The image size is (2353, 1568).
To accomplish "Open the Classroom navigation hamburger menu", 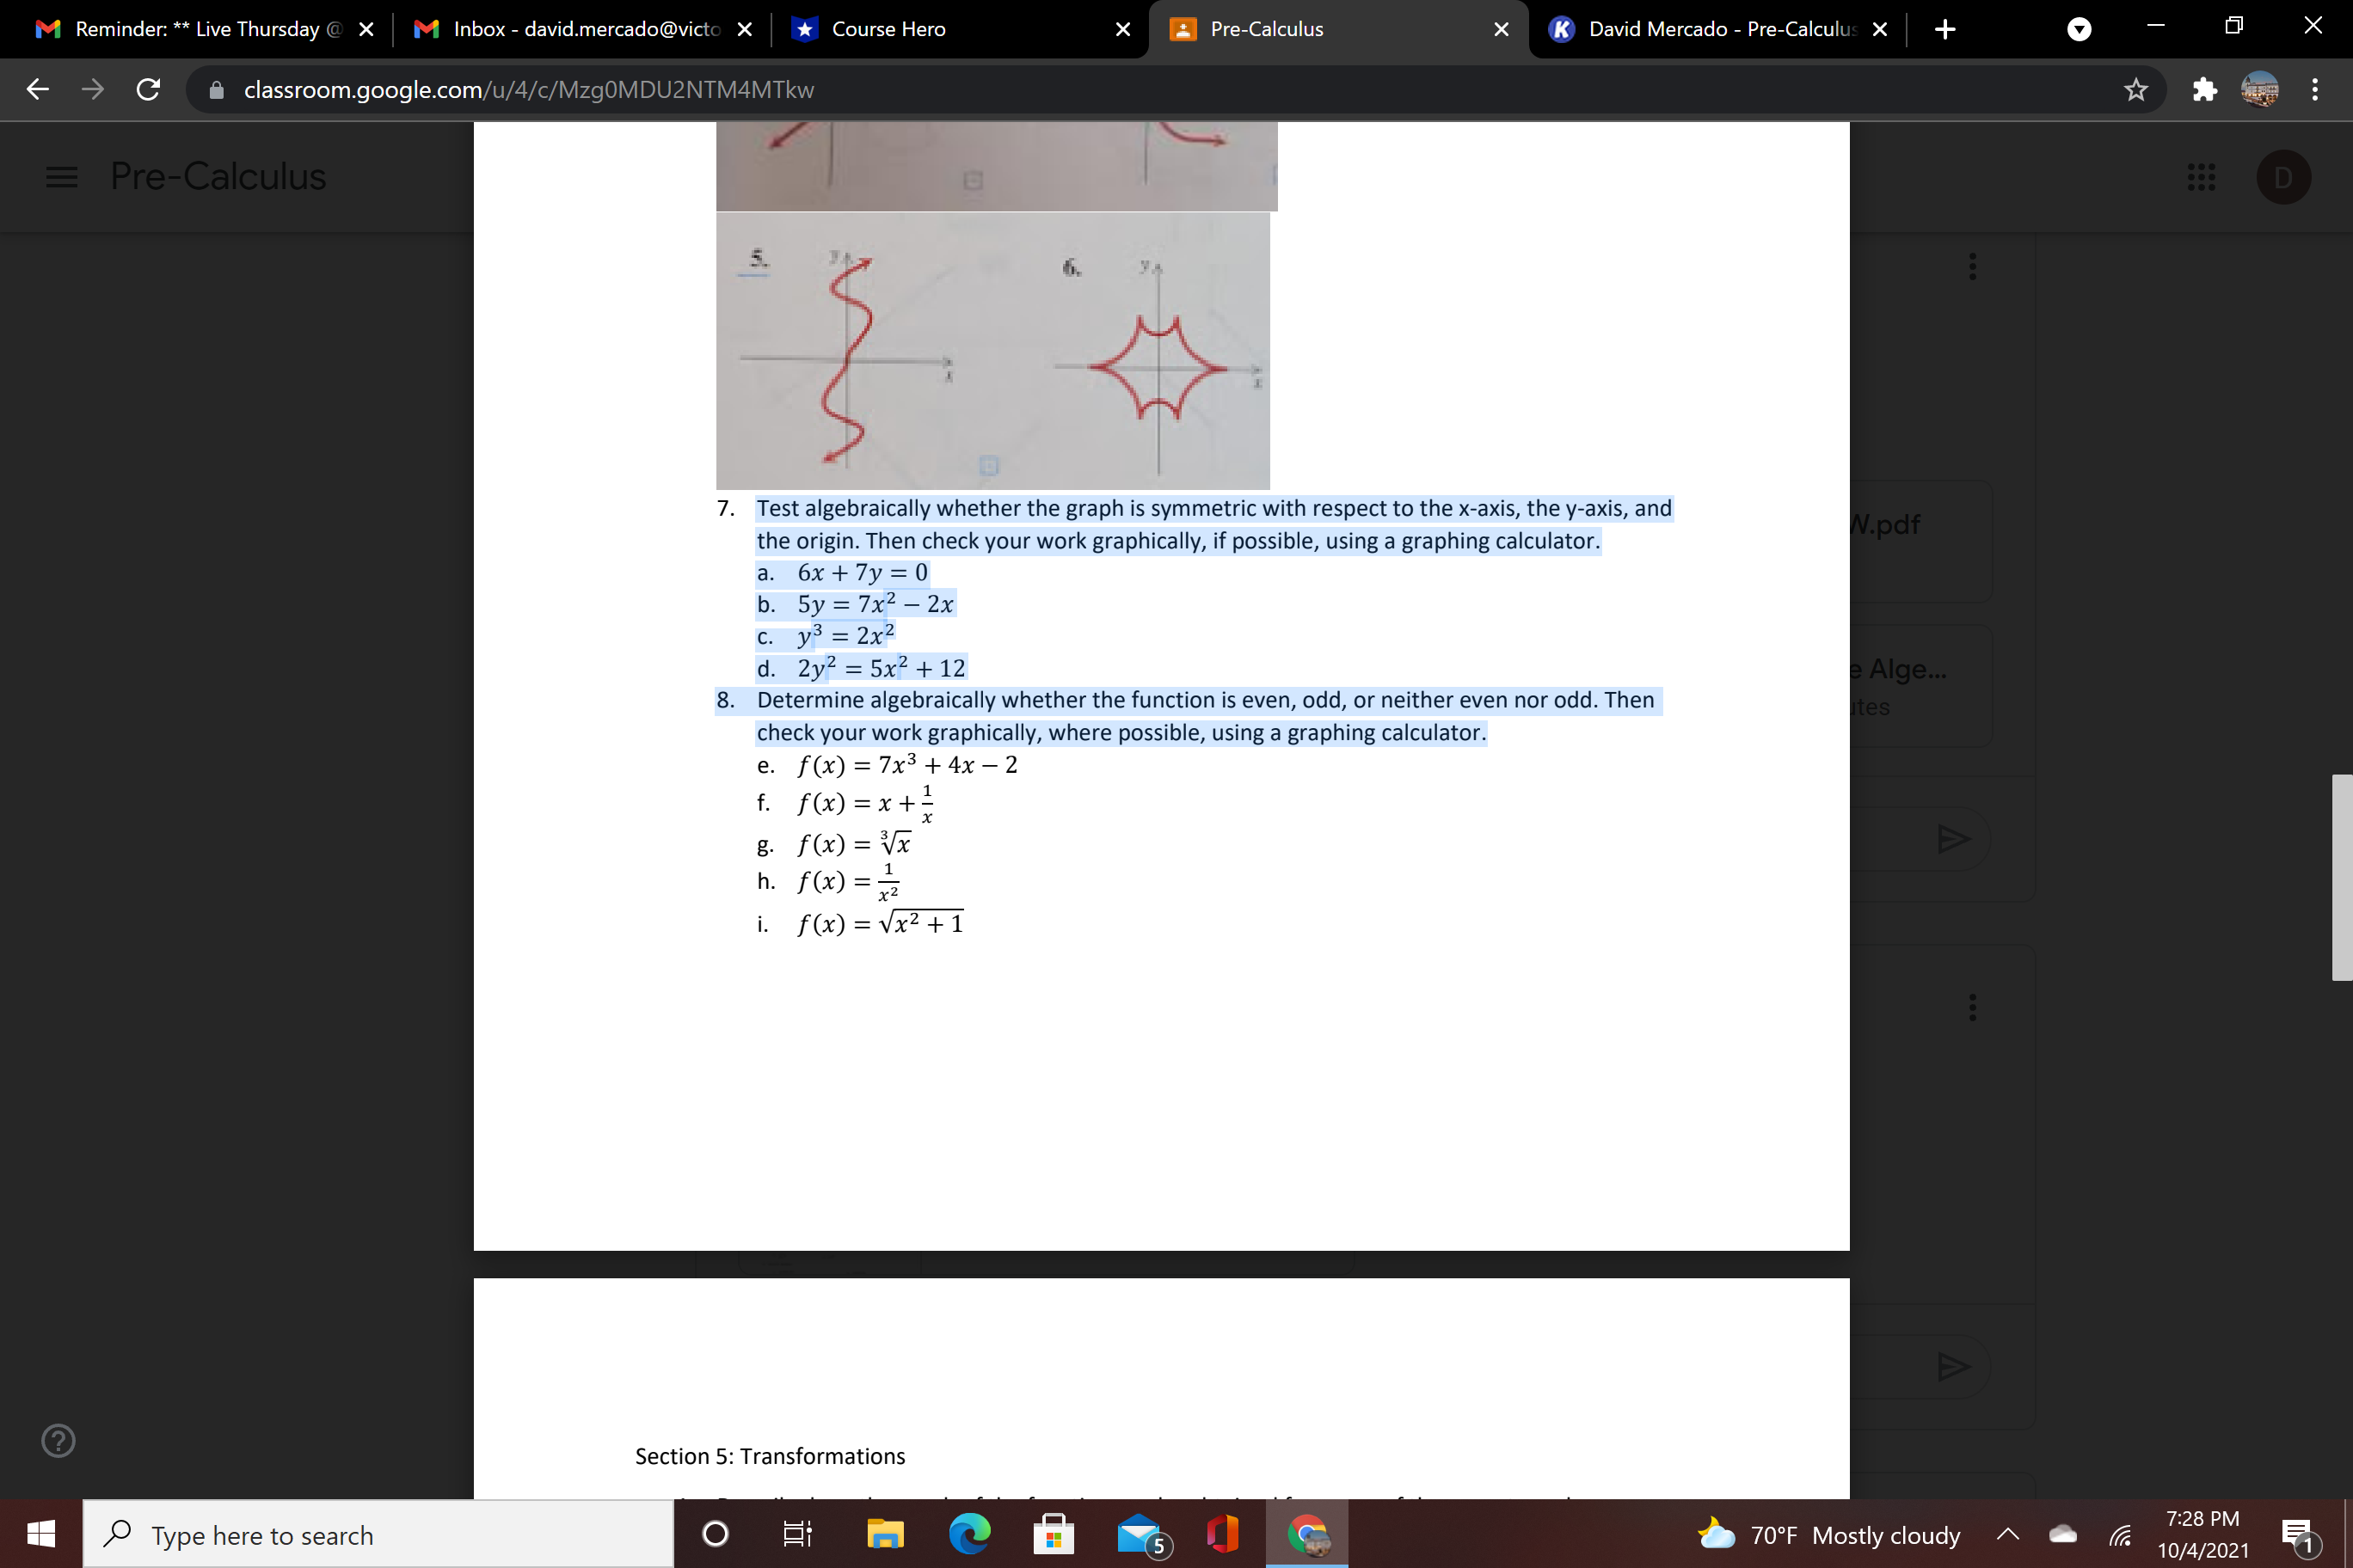I will tap(60, 177).
